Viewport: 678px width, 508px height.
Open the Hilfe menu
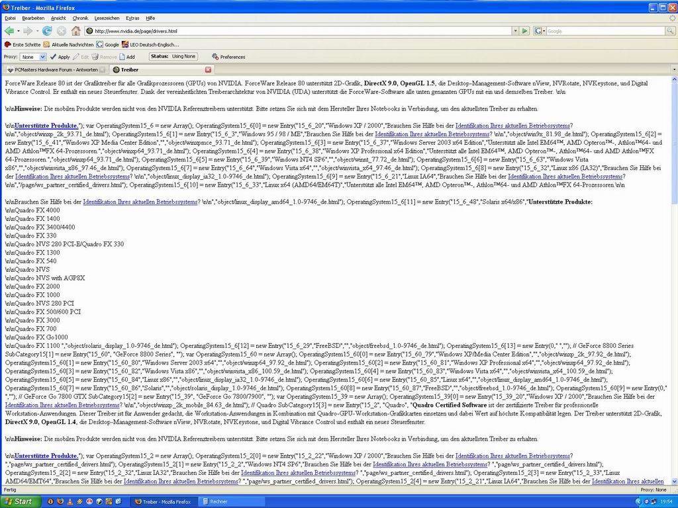[150, 18]
